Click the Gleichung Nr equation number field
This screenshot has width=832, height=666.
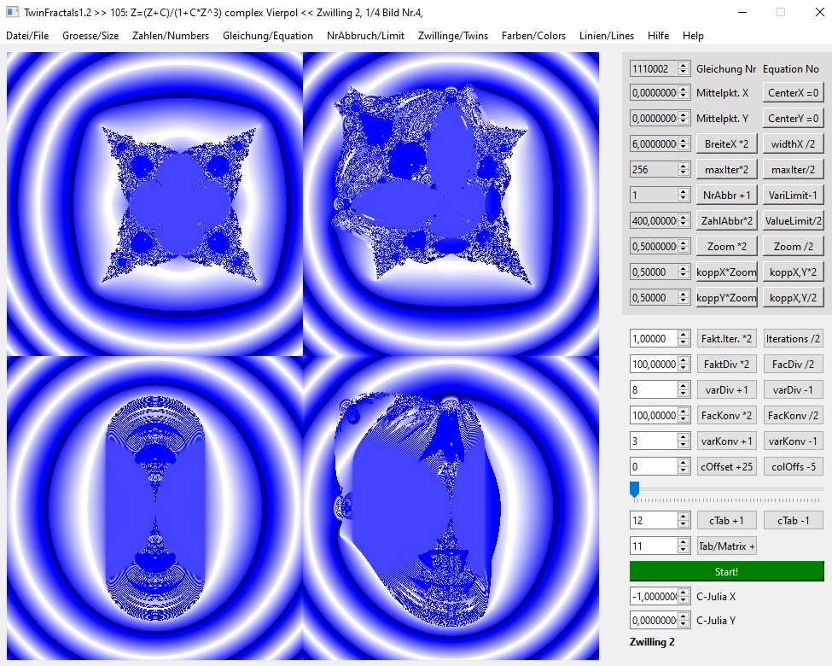pos(654,68)
